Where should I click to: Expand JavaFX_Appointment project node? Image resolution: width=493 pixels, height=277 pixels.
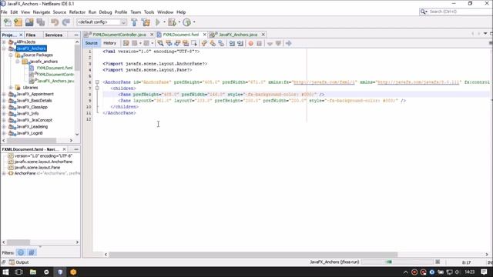(x=4, y=94)
